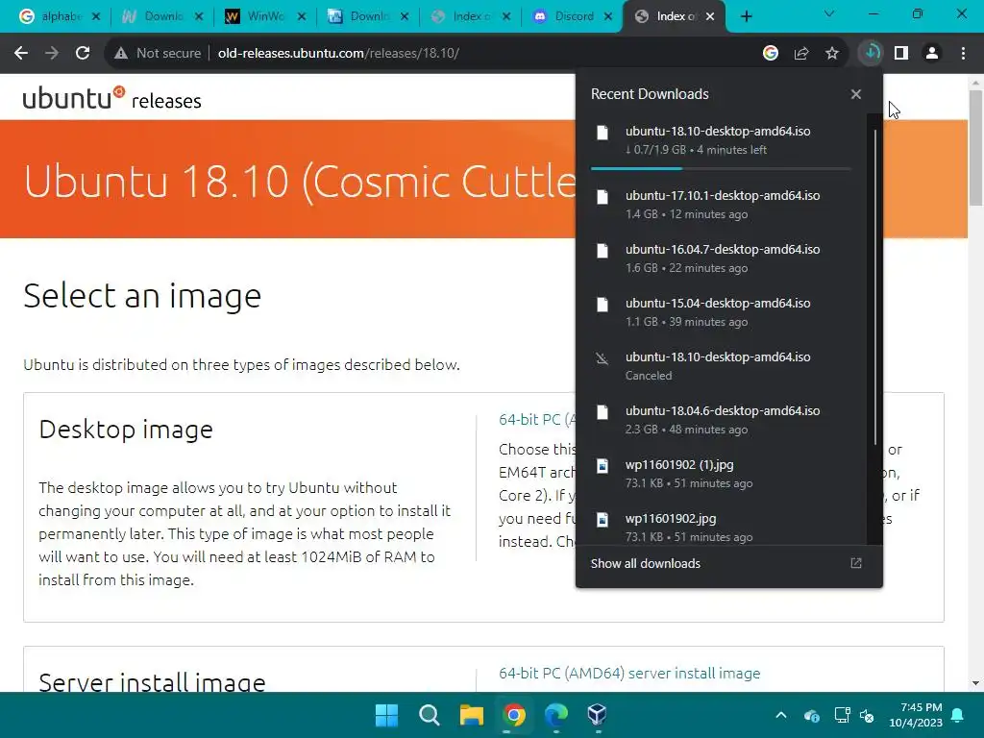Open File Explorer from the taskbar

pos(471,715)
